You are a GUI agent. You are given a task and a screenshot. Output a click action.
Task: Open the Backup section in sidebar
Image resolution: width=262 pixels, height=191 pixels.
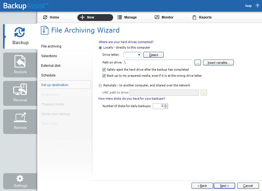point(20,36)
